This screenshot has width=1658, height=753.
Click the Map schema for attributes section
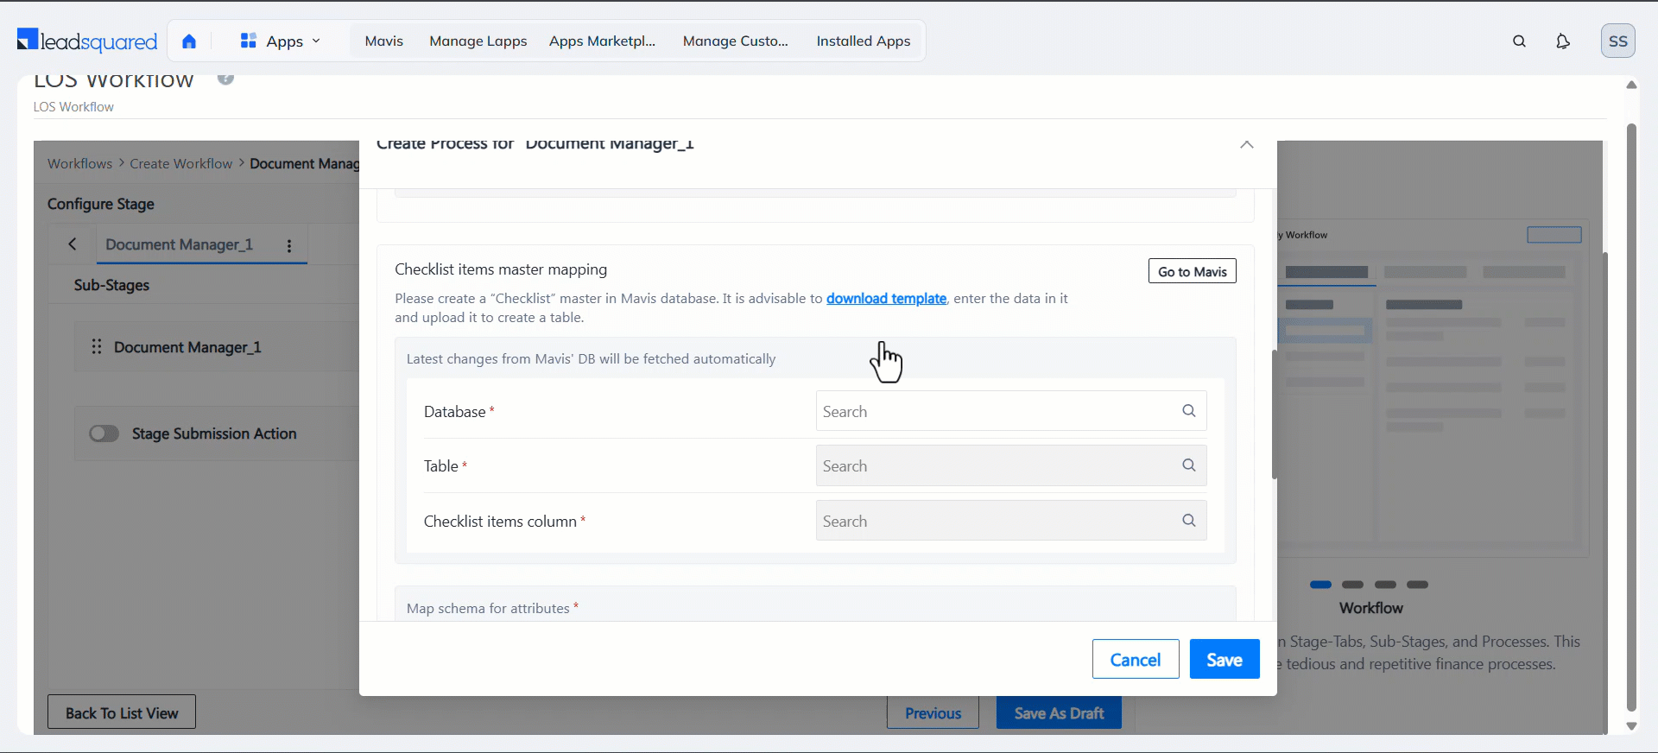tap(815, 604)
